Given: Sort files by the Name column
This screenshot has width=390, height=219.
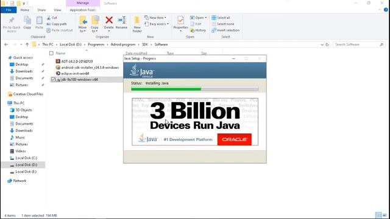Looking at the screenshot, I should (x=60, y=53).
